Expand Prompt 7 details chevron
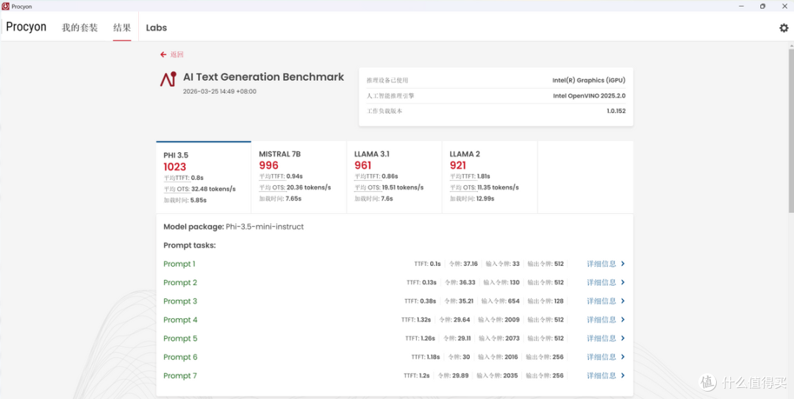The image size is (794, 399). click(623, 375)
